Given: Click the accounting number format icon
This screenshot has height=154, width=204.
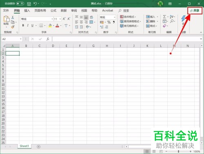Looking at the screenshot, I should [102, 22].
